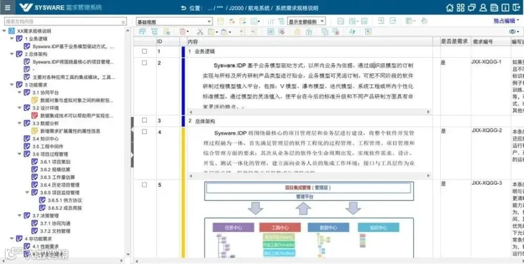Click horizontal scrollbar inside row 2 content
Viewport: 524px width, 264px height.
[310, 112]
